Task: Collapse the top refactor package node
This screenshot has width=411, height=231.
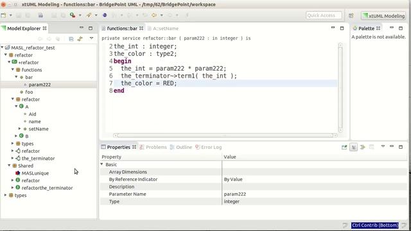Action: [6, 55]
